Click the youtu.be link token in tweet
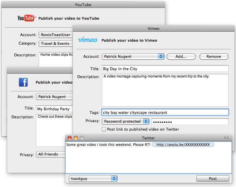Viewport: 236px width, 187px height. (x=183, y=145)
